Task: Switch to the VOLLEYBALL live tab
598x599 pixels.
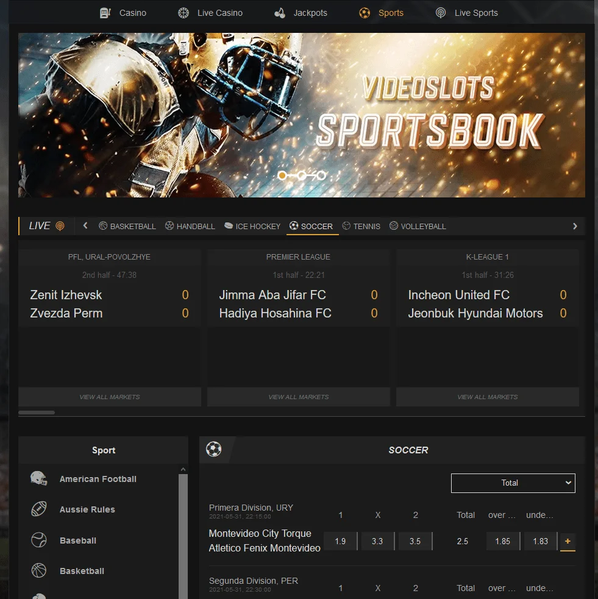Action: coord(418,226)
